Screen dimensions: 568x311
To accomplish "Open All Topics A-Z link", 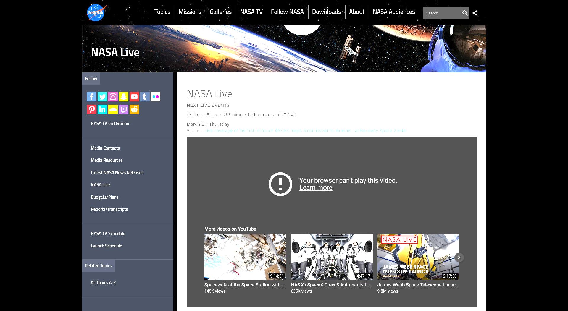I will 103,283.
